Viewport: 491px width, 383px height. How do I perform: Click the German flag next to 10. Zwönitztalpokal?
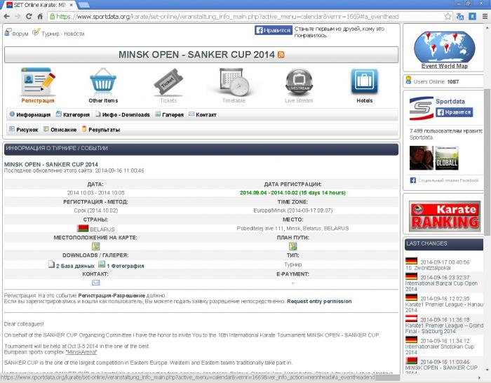tap(411, 260)
